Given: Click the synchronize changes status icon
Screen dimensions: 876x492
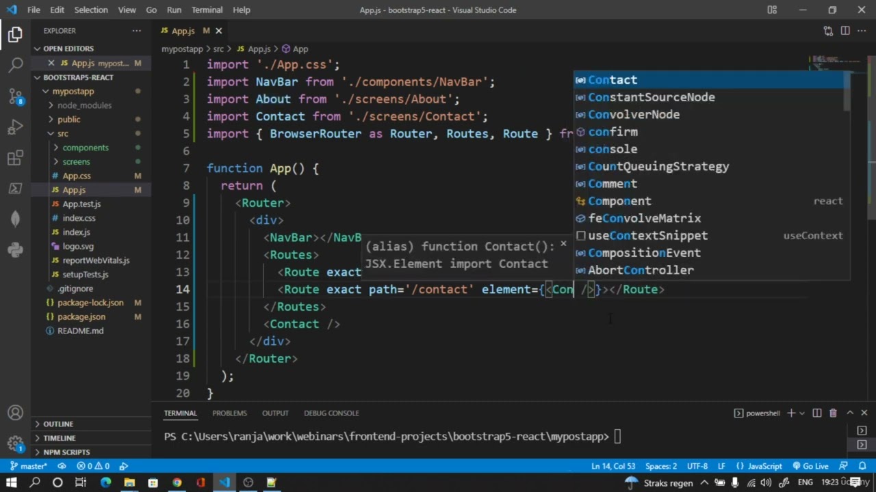Looking at the screenshot, I should point(62,466).
